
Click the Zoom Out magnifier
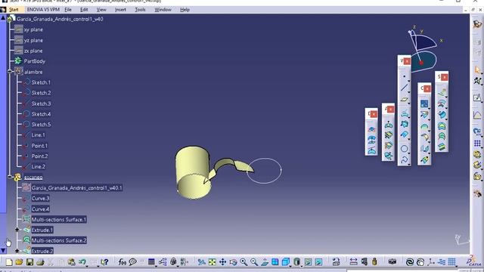click(254, 262)
